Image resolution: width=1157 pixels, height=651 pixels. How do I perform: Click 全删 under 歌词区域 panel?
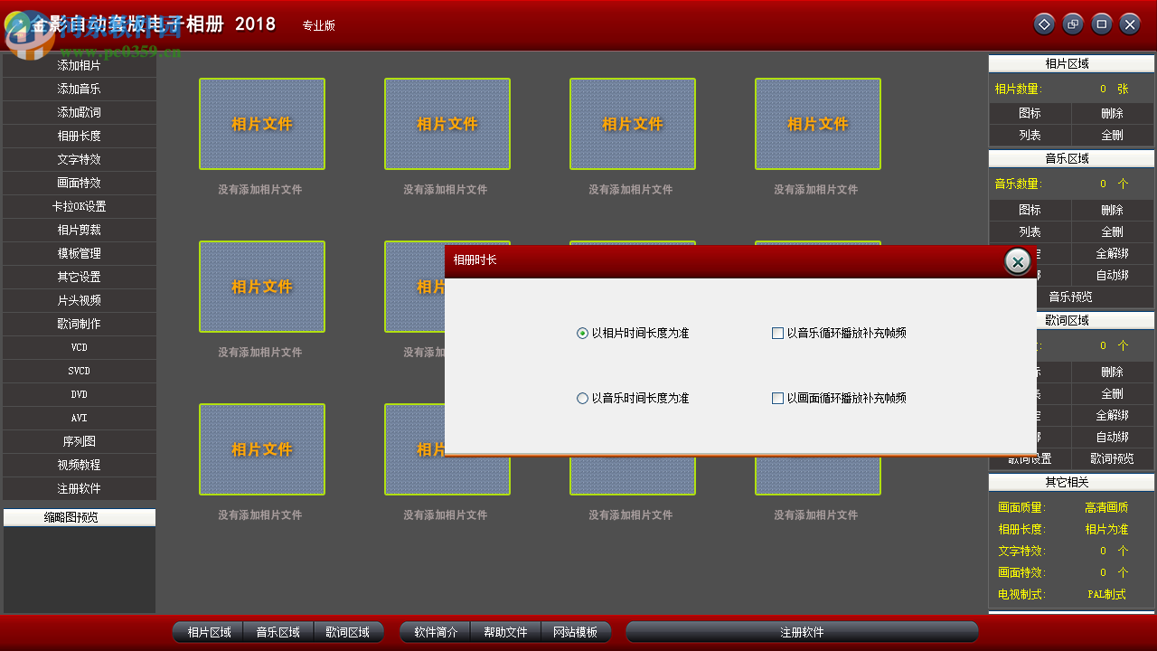[x=1113, y=393]
